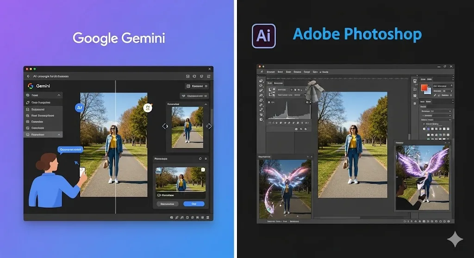474x258 pixels.
Task: Select the sidebar row just above Gemini's bottom chevron row
Action: coord(43,128)
